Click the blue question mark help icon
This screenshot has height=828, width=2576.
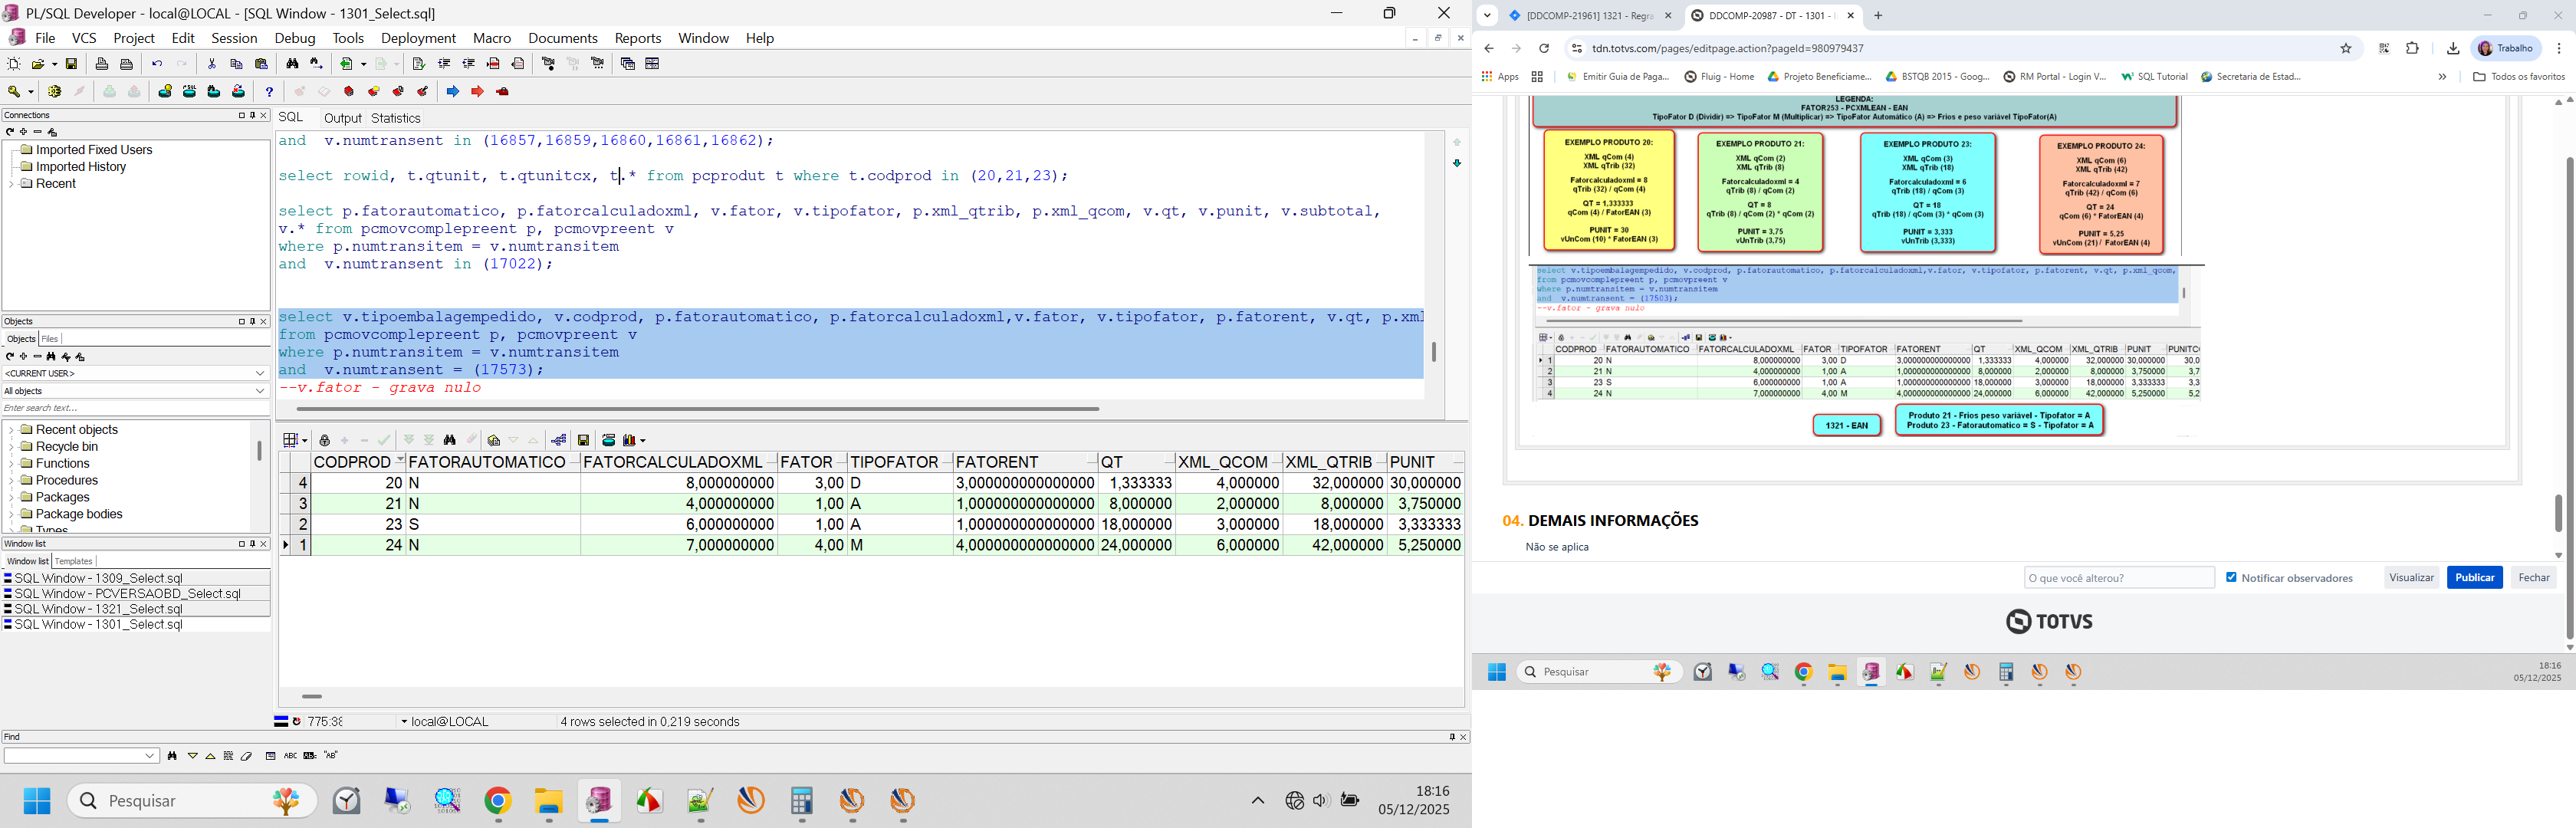point(269,91)
